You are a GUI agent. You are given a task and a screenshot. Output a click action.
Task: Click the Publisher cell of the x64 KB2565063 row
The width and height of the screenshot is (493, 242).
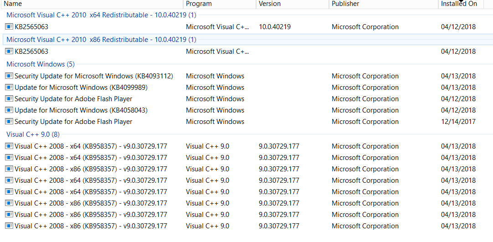point(365,27)
